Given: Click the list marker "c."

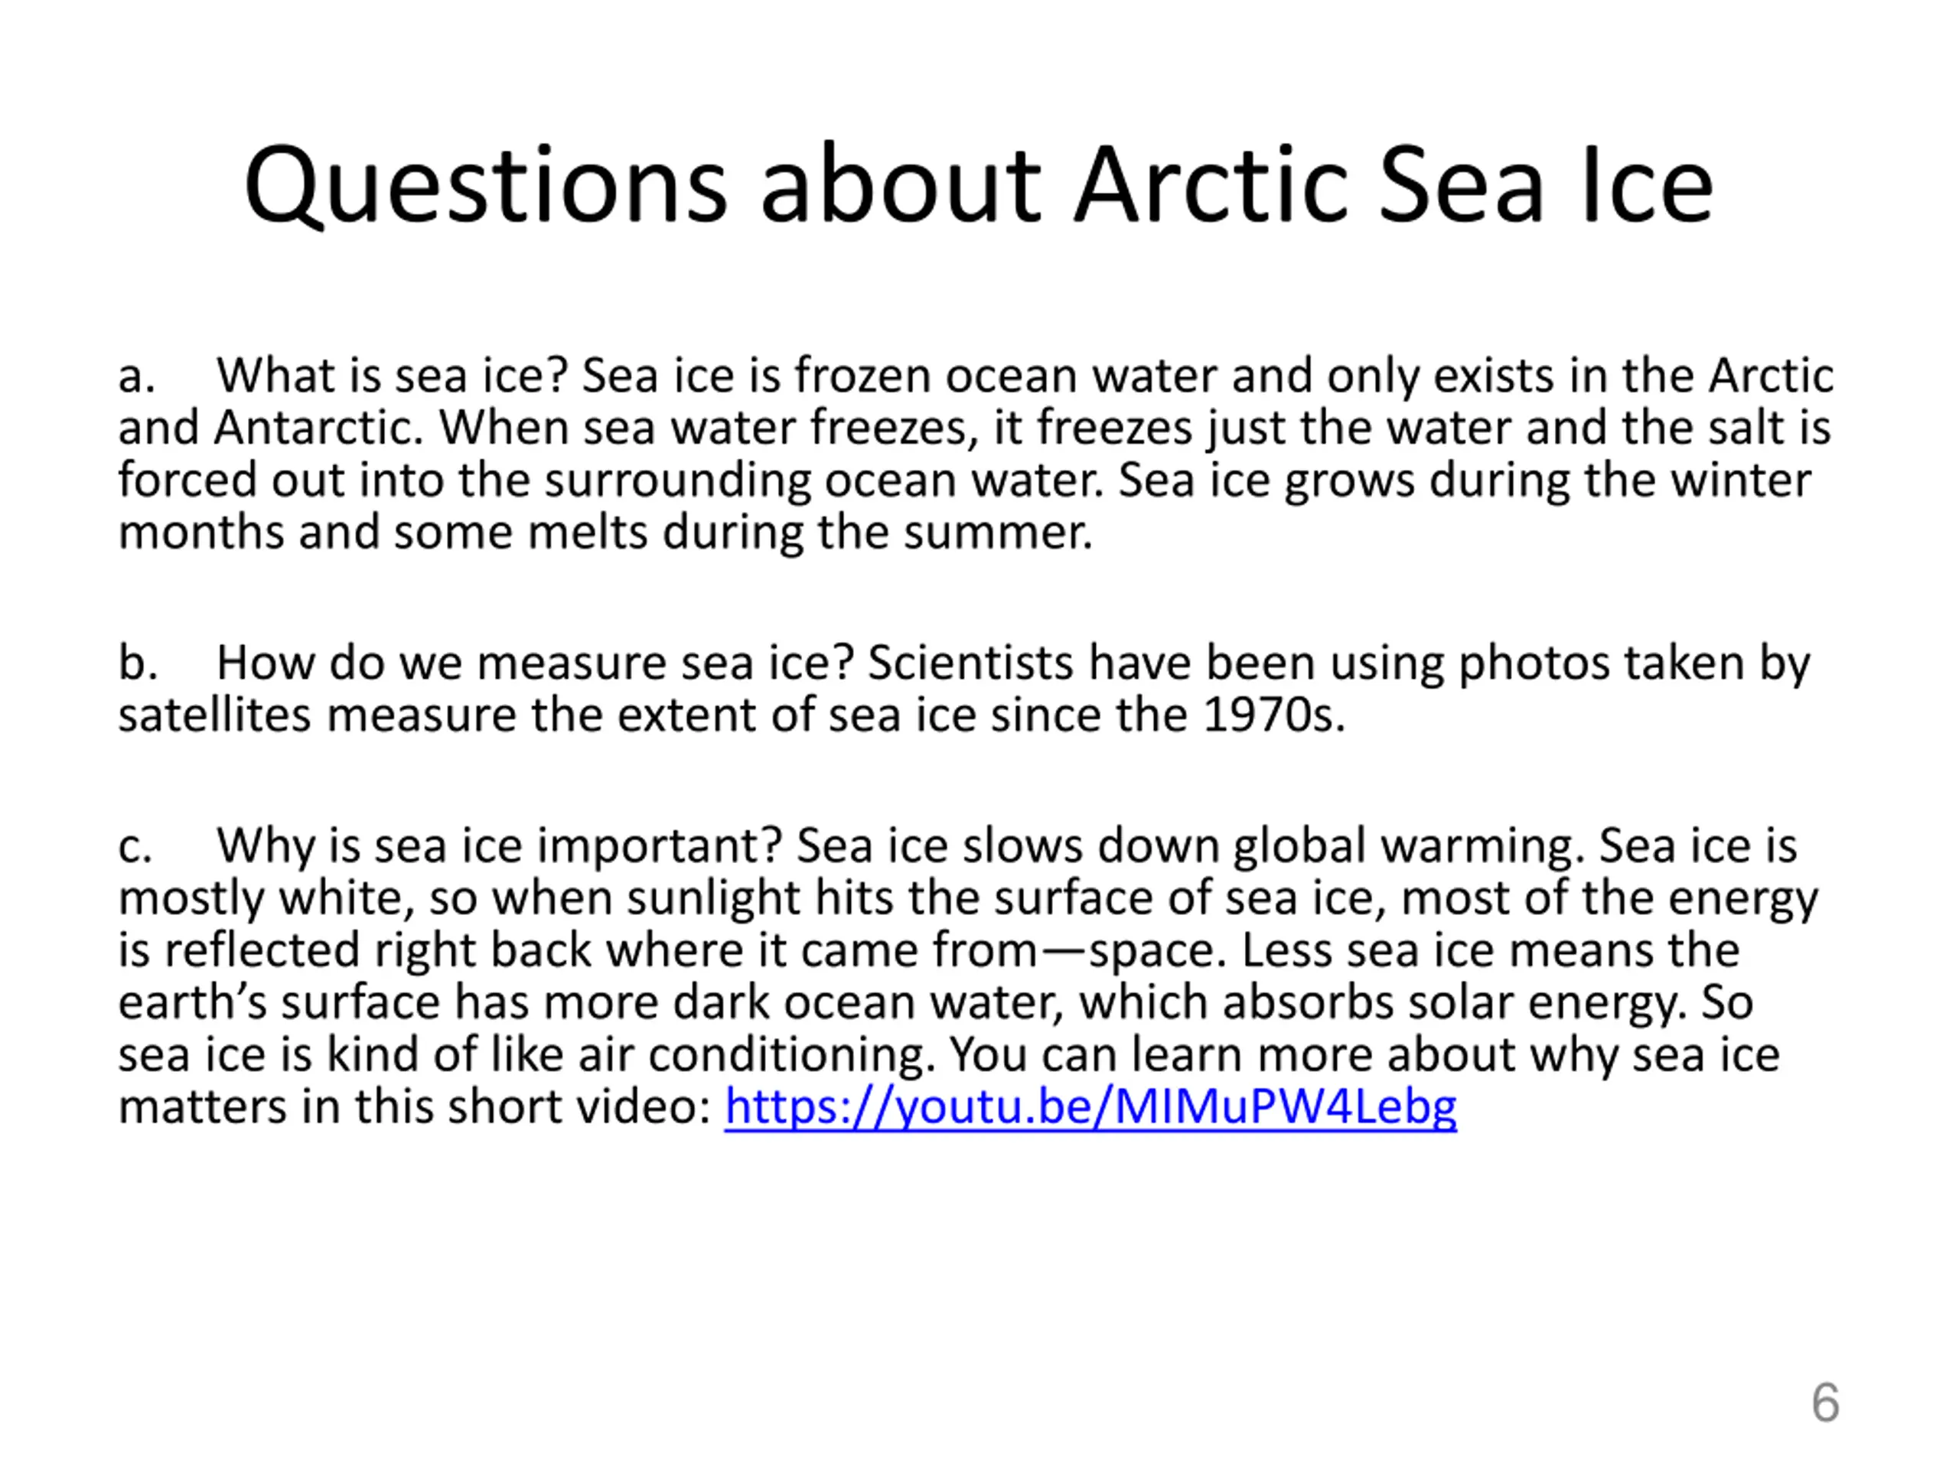Looking at the screenshot, I should [135, 846].
